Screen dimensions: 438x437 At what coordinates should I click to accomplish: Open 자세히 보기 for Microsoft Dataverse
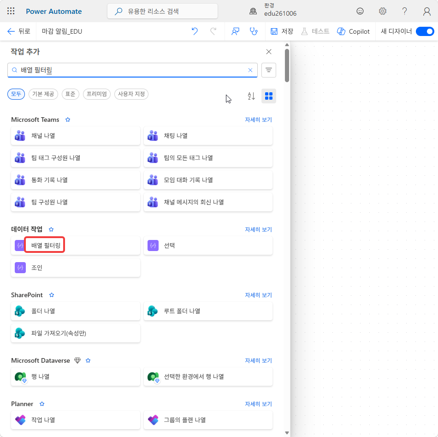[258, 361]
